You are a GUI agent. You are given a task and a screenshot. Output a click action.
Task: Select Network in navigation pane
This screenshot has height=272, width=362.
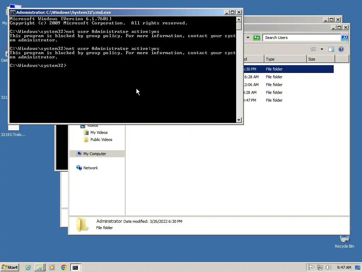click(90, 168)
